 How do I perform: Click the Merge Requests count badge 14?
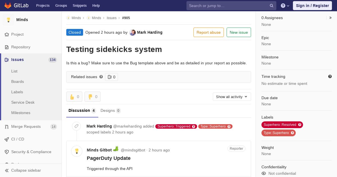pyautogui.click(x=53, y=127)
